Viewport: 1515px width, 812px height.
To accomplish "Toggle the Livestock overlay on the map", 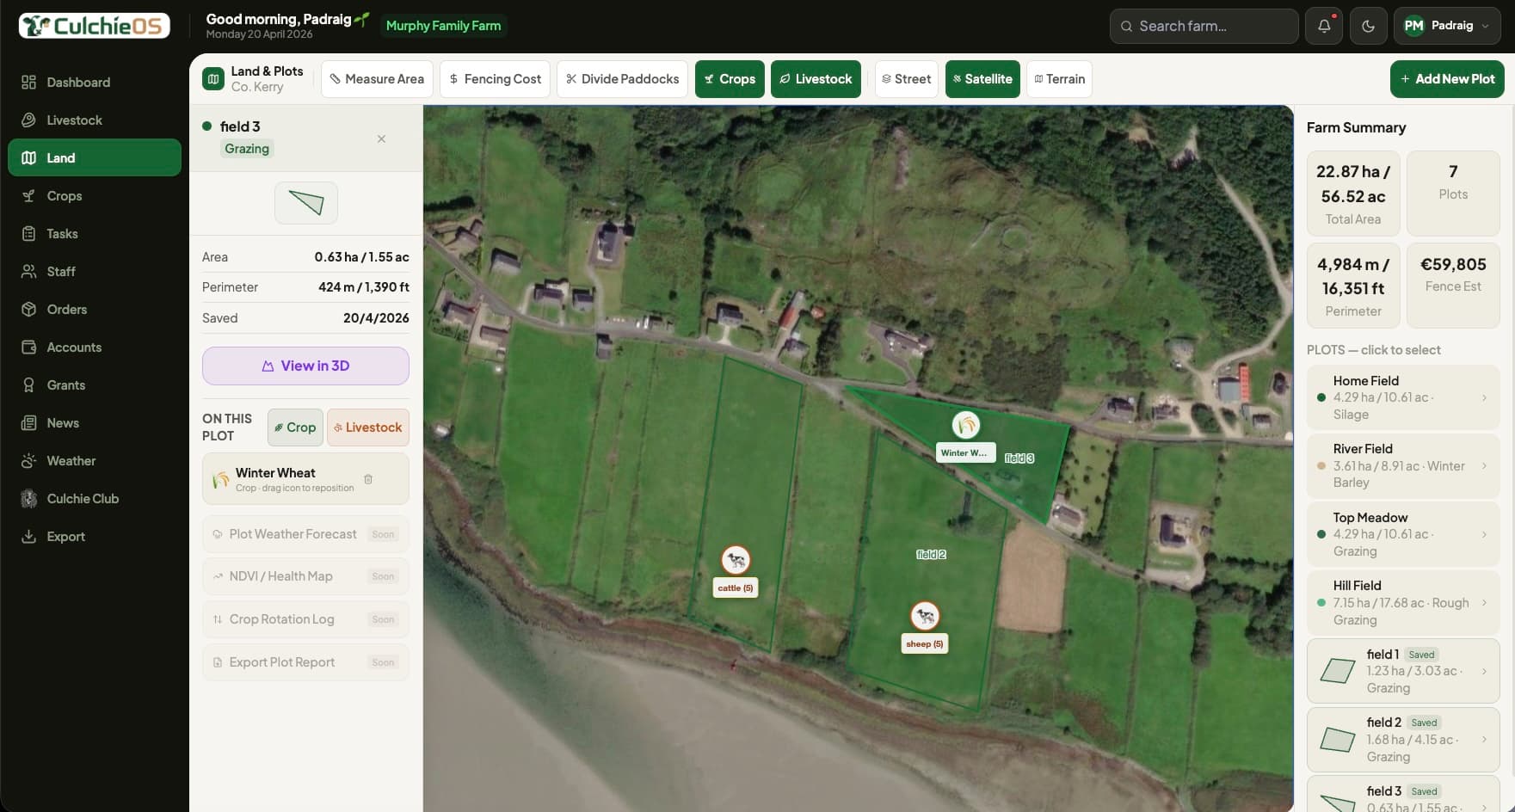I will pos(816,78).
